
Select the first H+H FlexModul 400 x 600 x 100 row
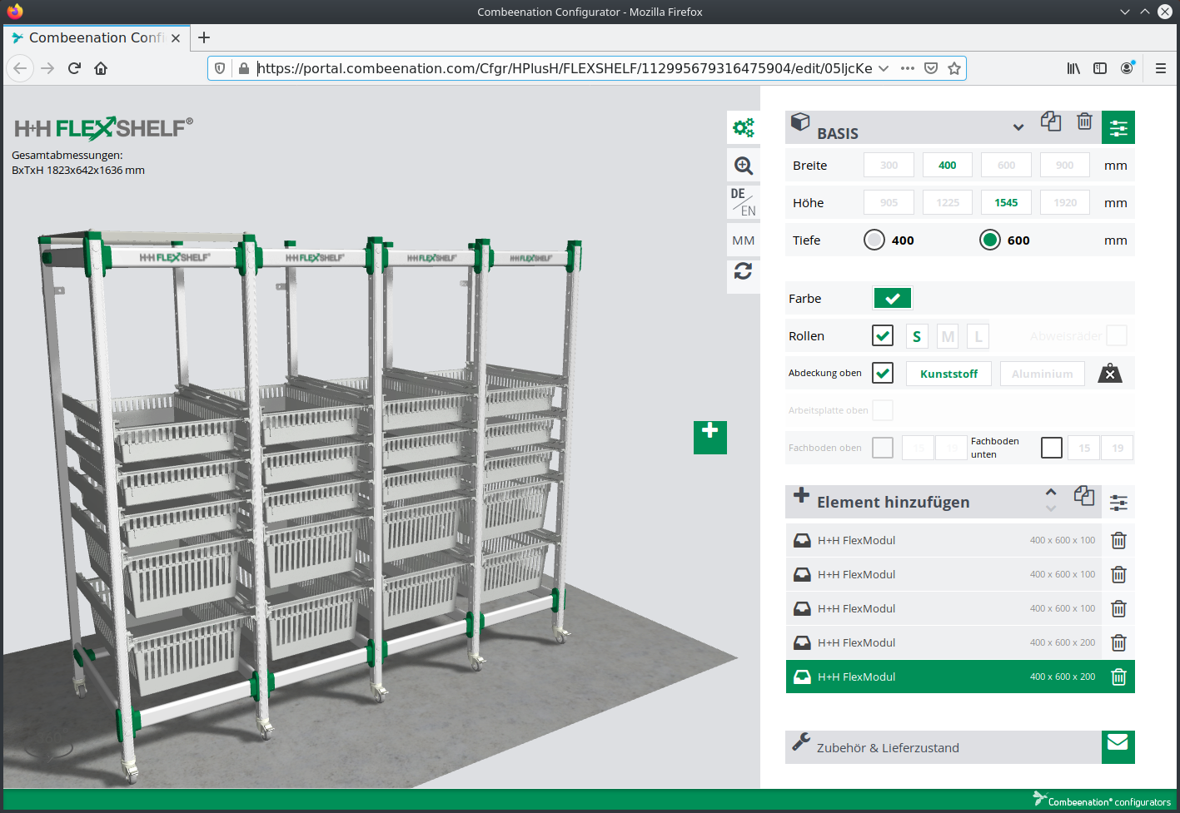(944, 540)
